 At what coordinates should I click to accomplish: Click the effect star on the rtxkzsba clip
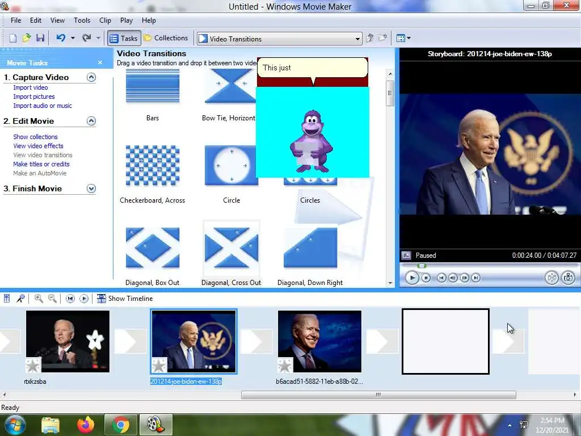(x=33, y=366)
